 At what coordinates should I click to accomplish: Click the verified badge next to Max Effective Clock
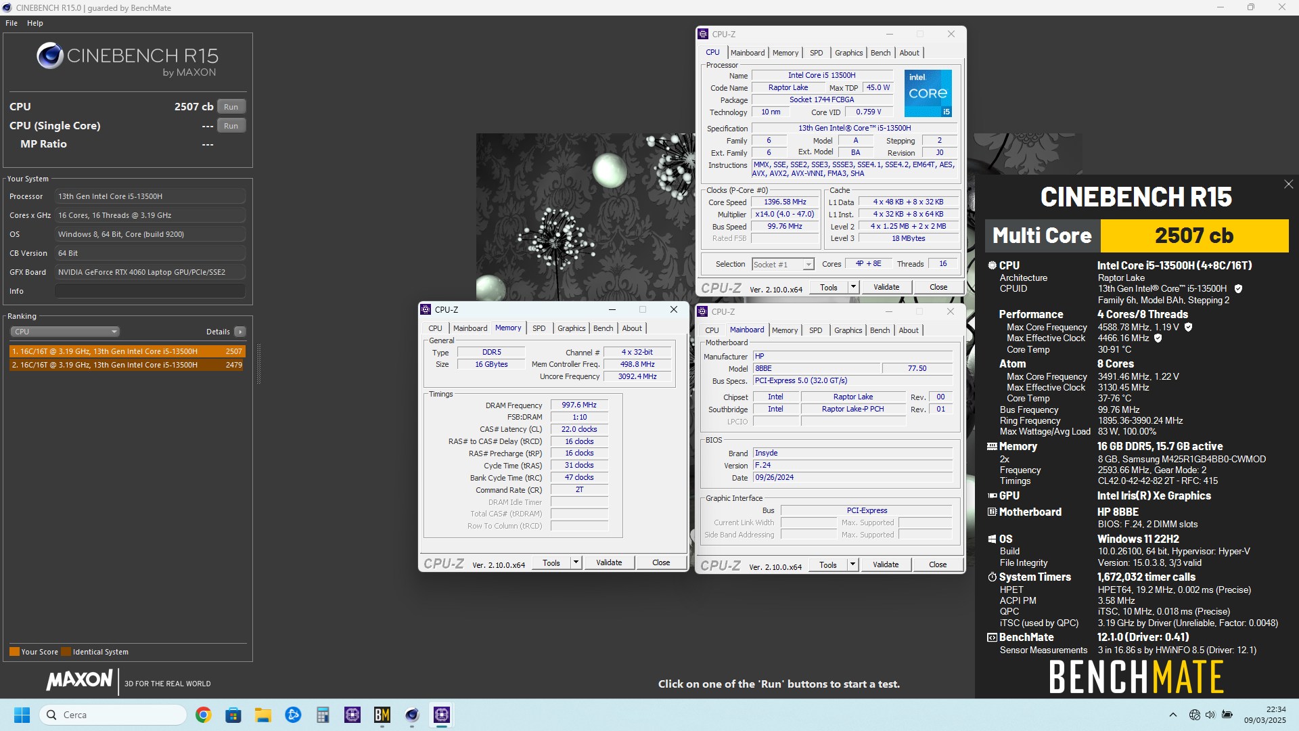coord(1158,338)
